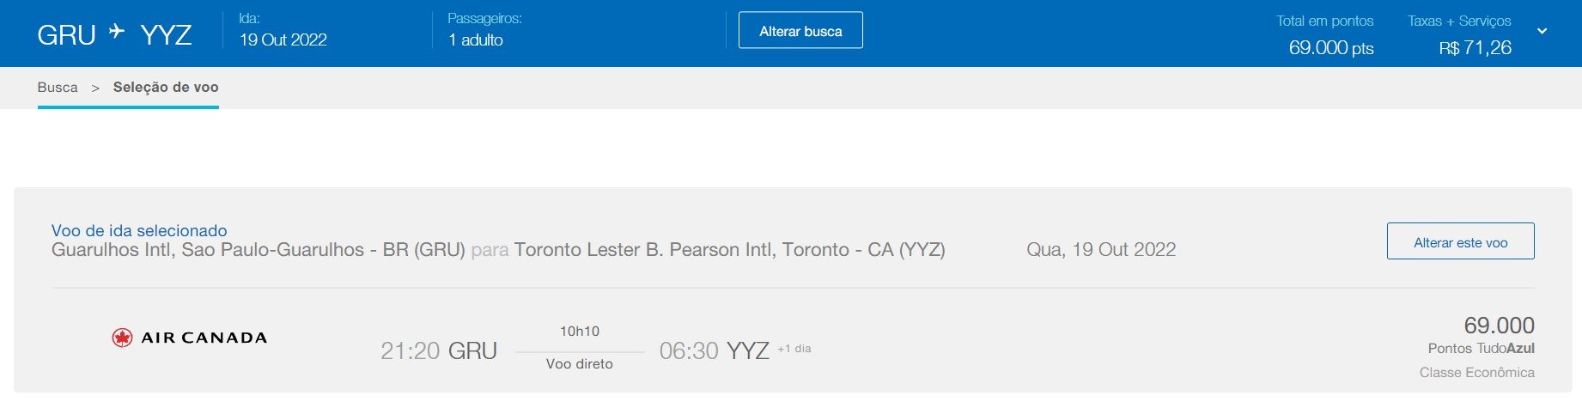Viewport: 1582px width, 402px height.
Task: Select the Seleção de voo tab
Action: 166,87
